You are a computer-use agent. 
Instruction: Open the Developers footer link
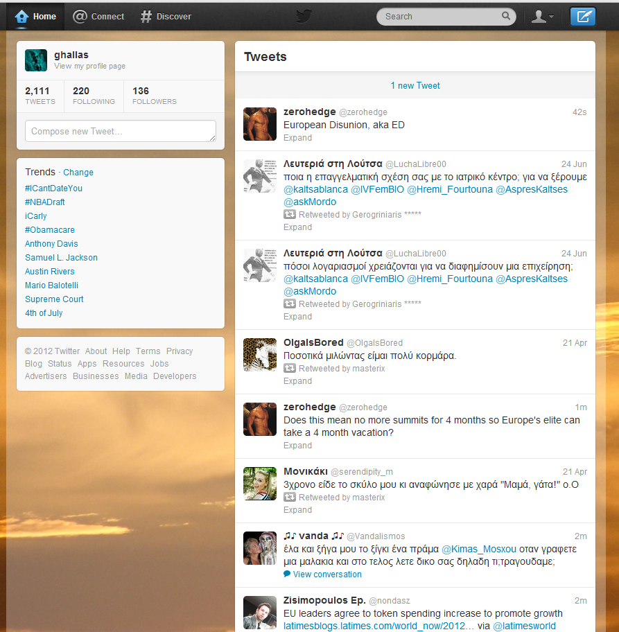coord(175,376)
